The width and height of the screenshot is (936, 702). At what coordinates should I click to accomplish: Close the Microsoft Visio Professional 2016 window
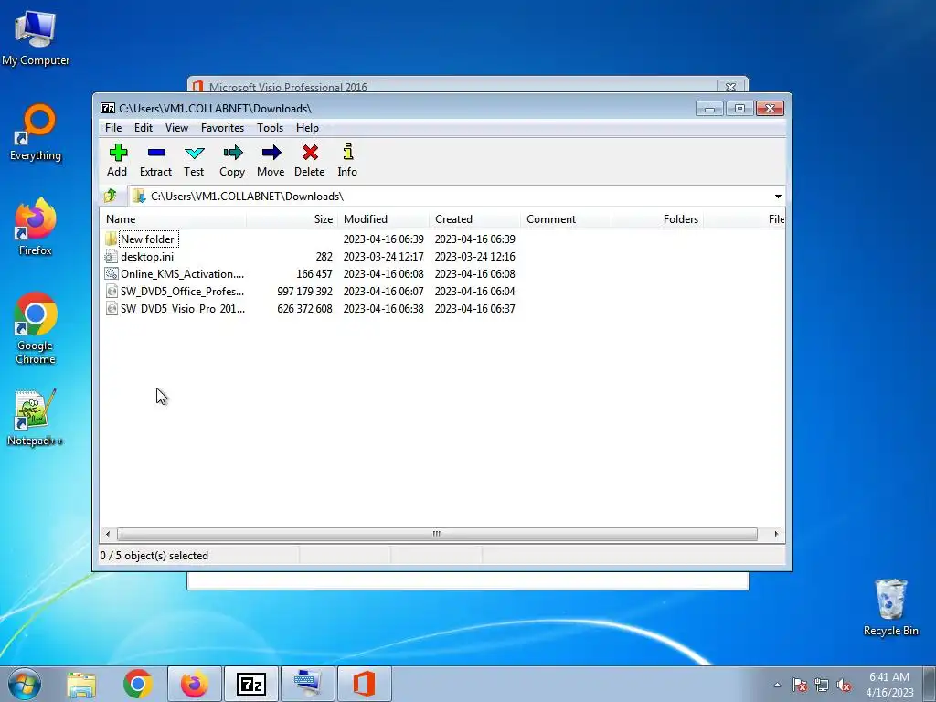pos(730,87)
